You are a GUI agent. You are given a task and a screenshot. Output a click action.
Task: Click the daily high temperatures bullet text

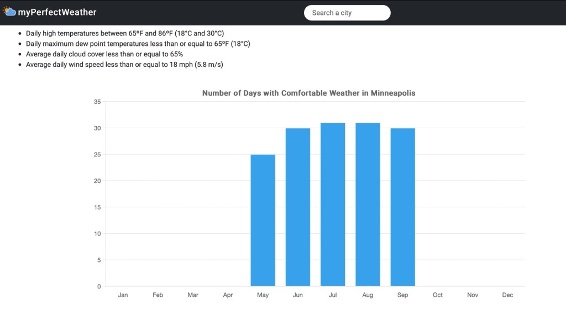[125, 34]
